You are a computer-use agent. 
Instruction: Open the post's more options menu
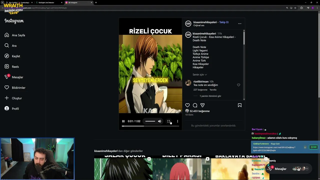pos(240,23)
